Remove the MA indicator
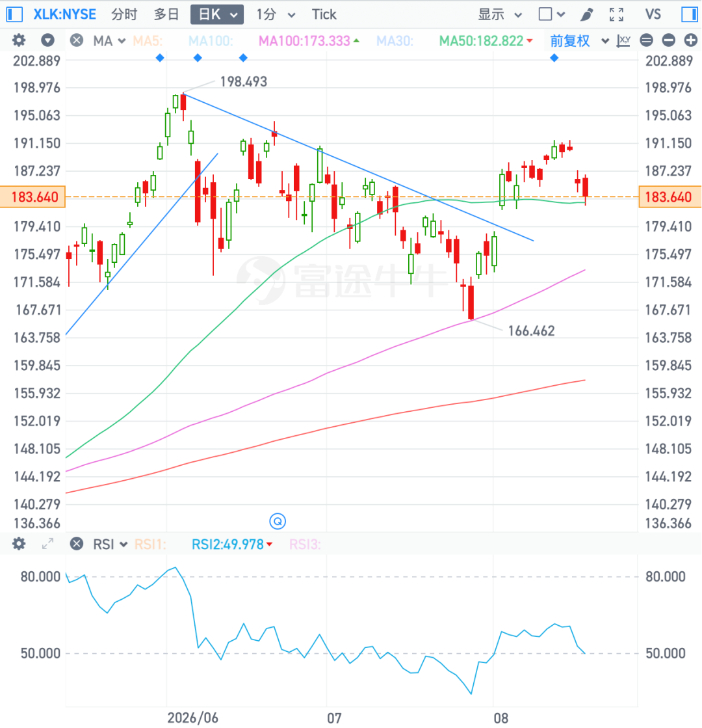 click(x=77, y=40)
